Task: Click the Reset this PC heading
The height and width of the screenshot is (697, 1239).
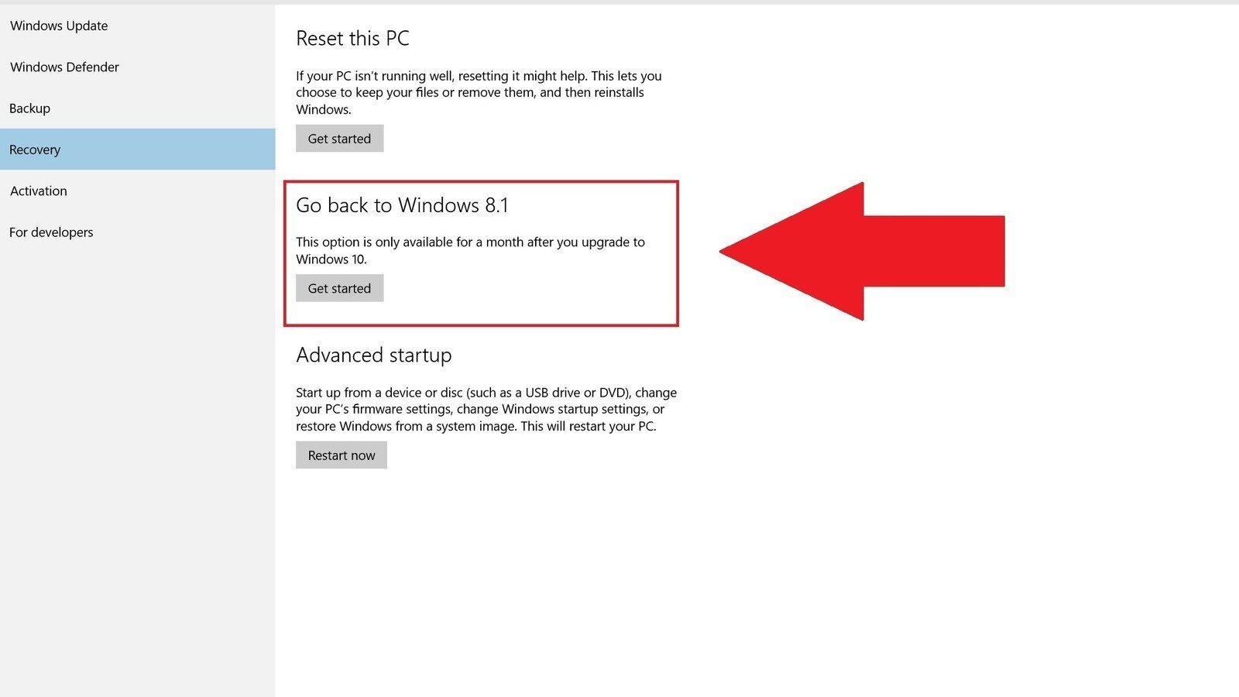Action: click(x=353, y=38)
